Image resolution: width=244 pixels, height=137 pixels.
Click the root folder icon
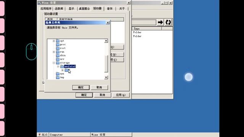[x=58, y=48]
